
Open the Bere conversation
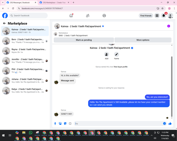25,41
